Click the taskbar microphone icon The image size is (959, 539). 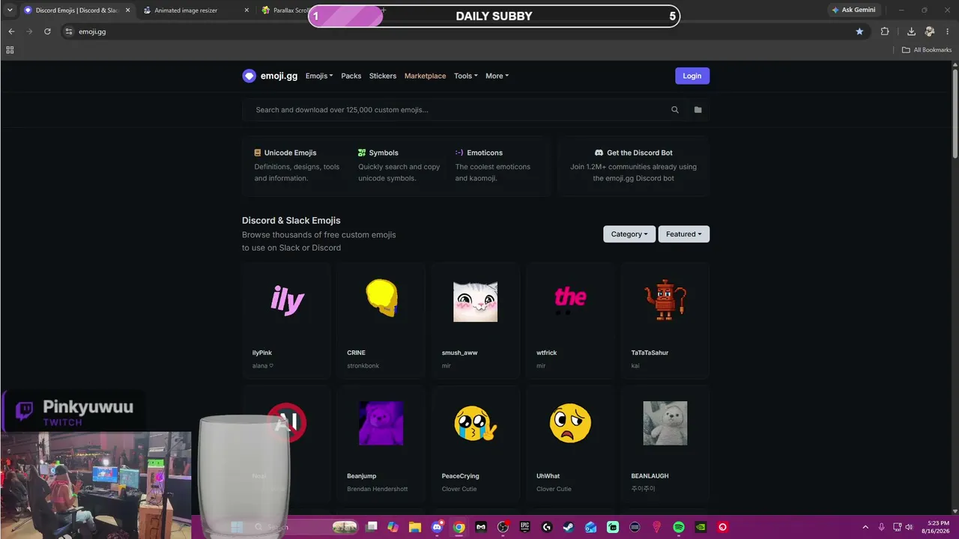pos(882,527)
